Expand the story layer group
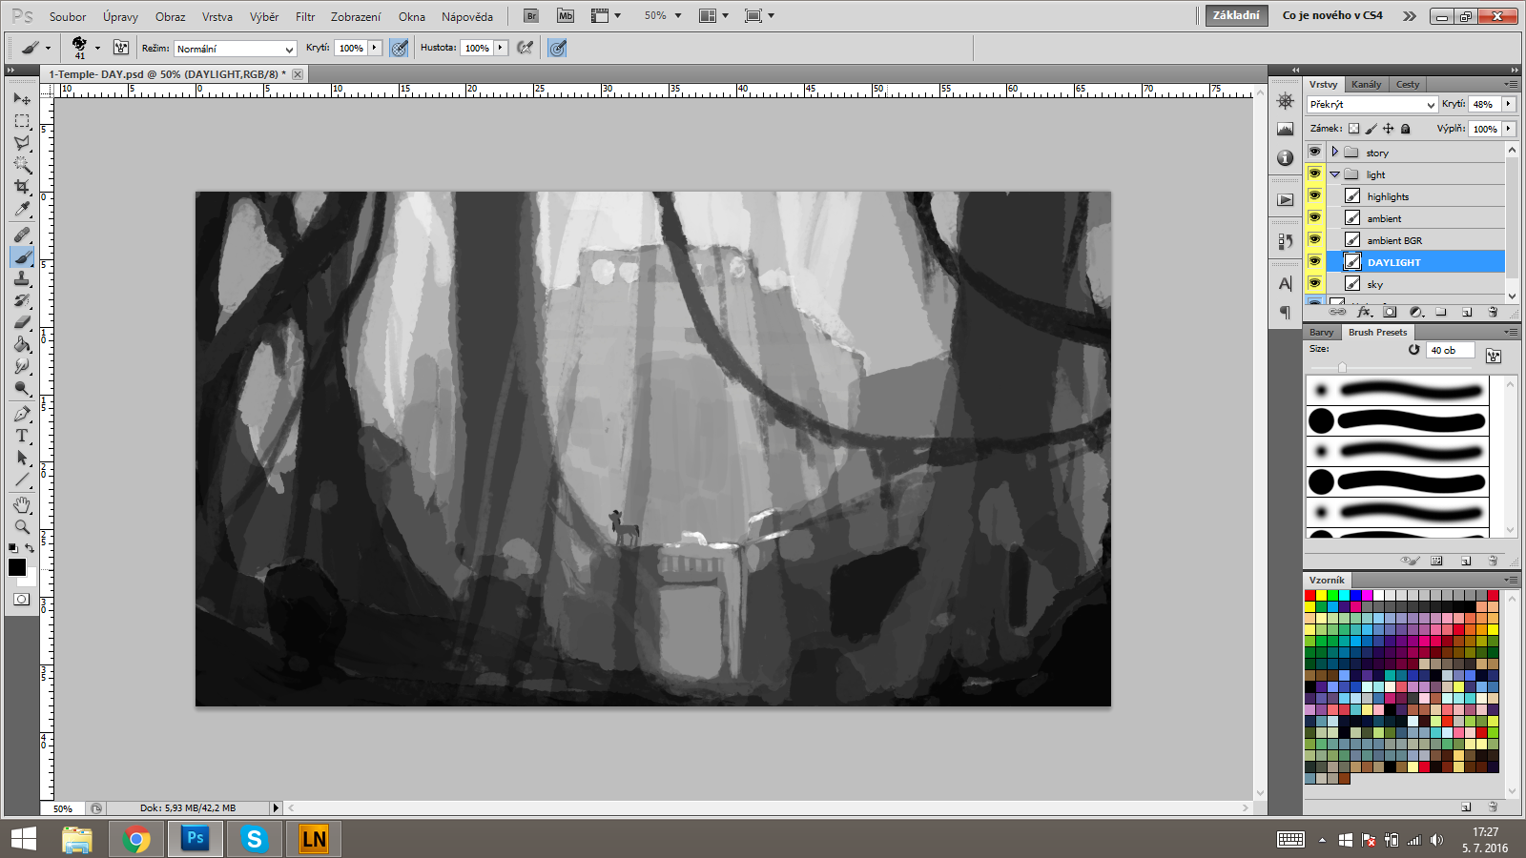1526x858 pixels. 1334,153
